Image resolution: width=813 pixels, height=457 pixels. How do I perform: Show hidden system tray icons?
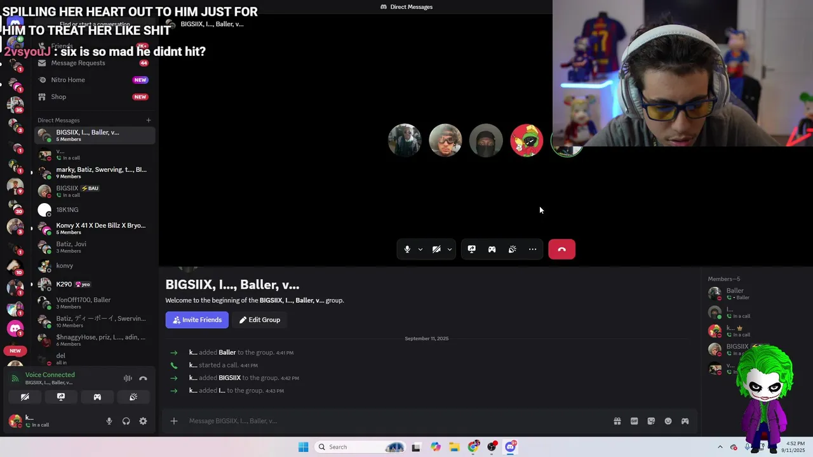click(720, 447)
